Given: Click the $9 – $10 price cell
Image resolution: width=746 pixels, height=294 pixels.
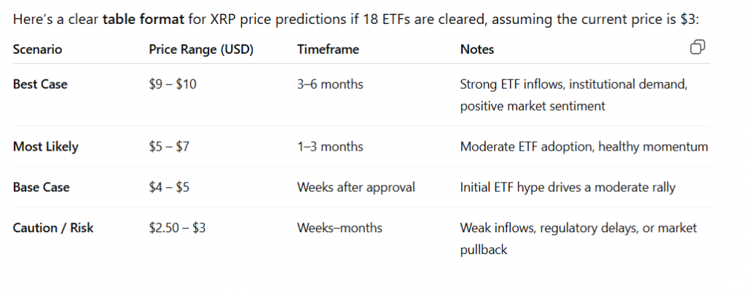Looking at the screenshot, I should [173, 84].
